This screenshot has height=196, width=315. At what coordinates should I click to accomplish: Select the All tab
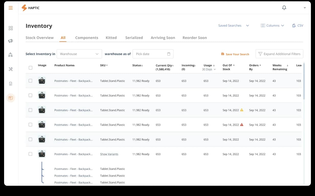coord(63,38)
